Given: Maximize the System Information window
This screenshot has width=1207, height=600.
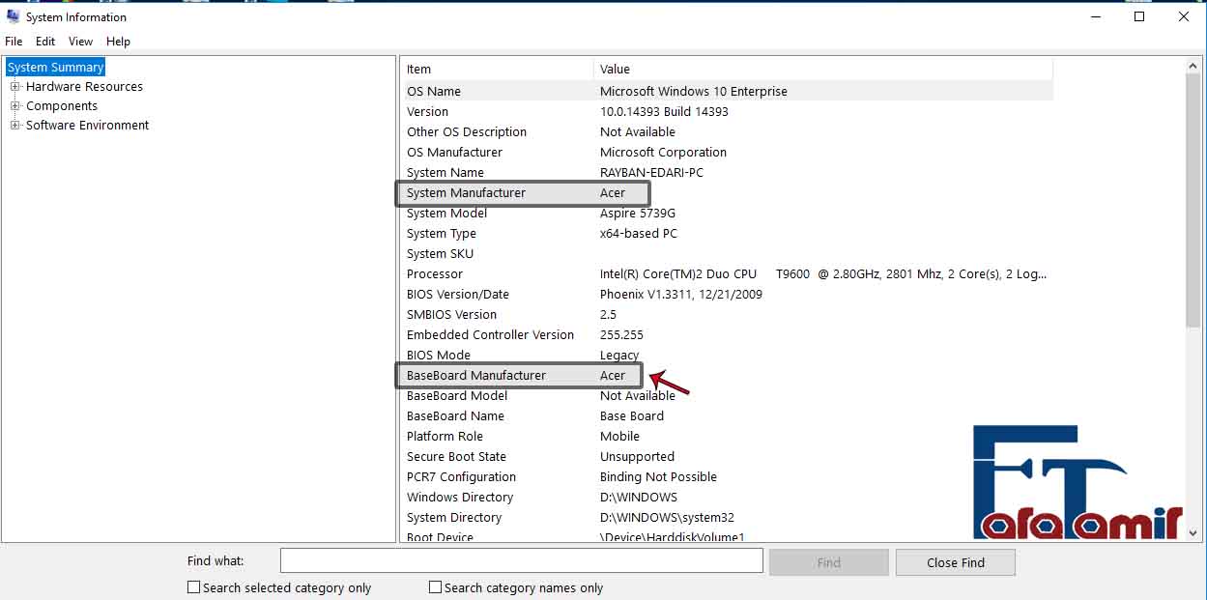Looking at the screenshot, I should 1139,16.
